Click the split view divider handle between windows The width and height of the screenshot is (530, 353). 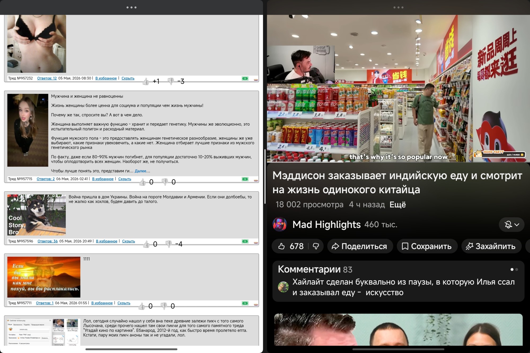tap(265, 176)
